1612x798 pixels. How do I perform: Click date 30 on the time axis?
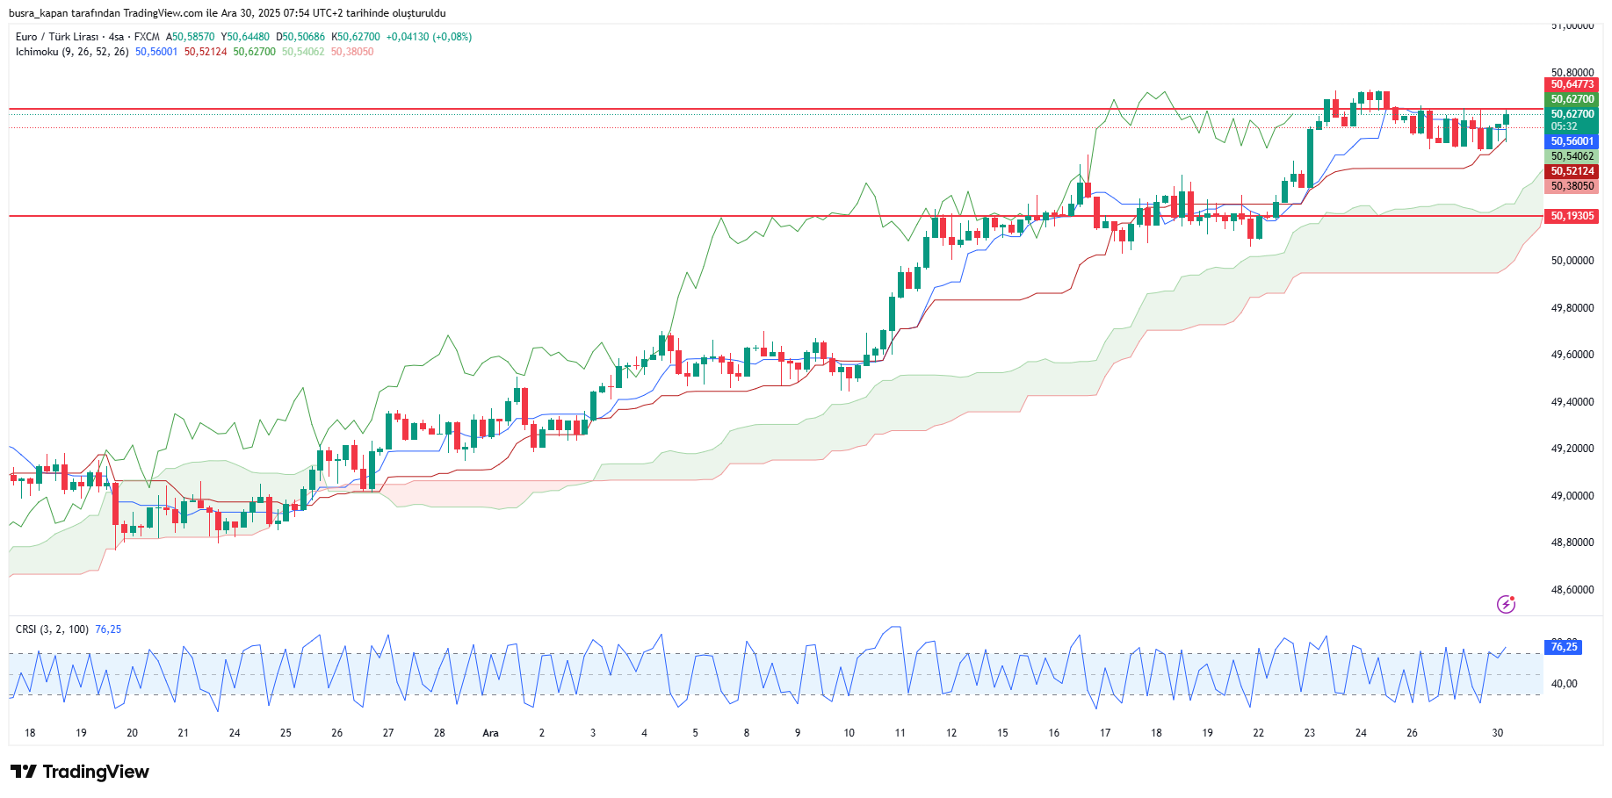[x=1498, y=733]
